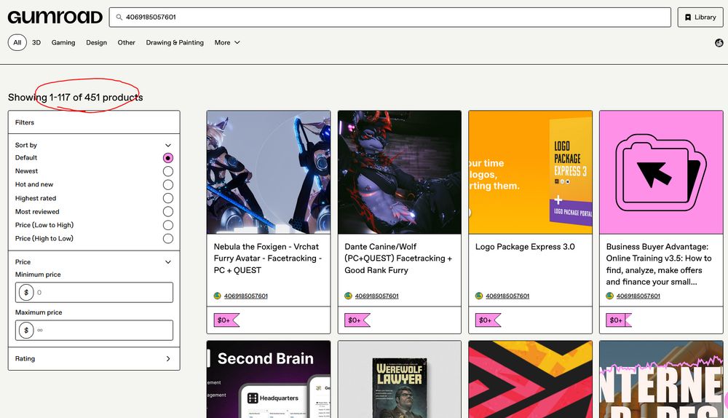Open the Business Buyer Advantage folder thumbnail

coord(661,173)
